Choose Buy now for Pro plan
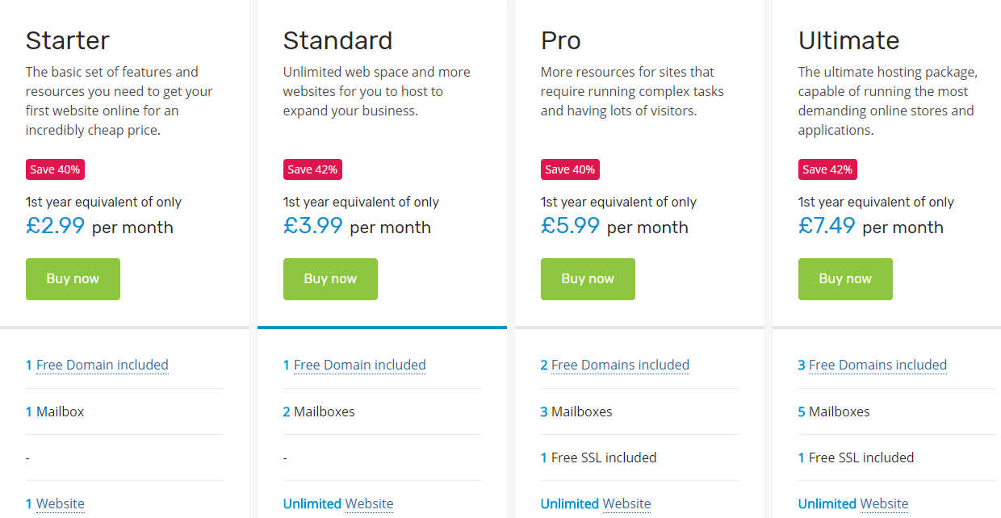This screenshot has height=518, width=1001. 588,279
